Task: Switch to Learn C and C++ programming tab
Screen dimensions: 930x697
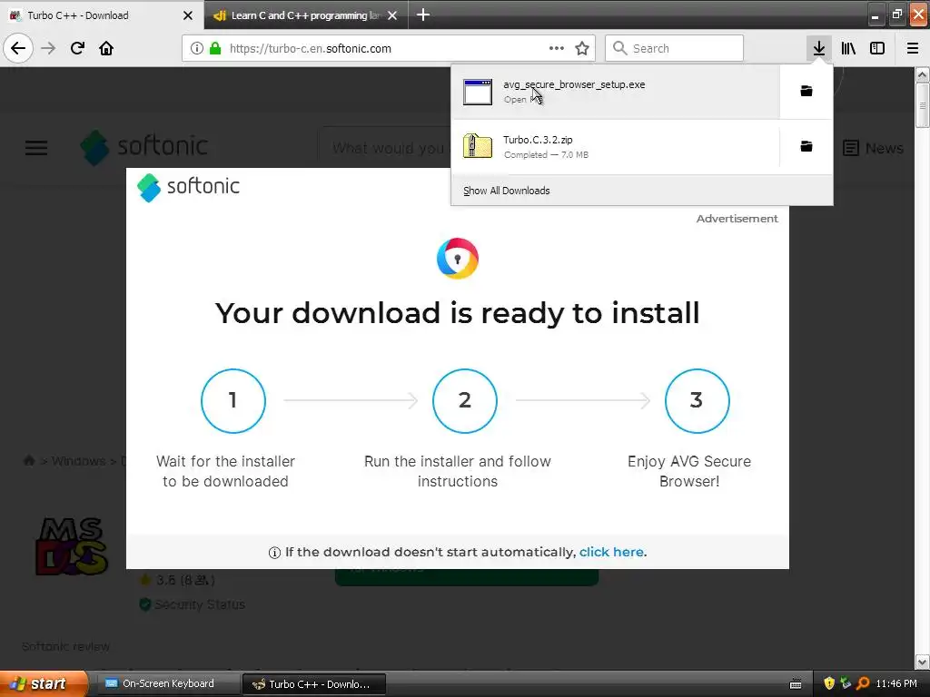Action: pos(305,15)
